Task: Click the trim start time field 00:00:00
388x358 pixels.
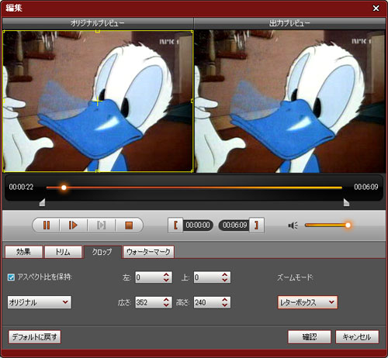Action: click(198, 225)
